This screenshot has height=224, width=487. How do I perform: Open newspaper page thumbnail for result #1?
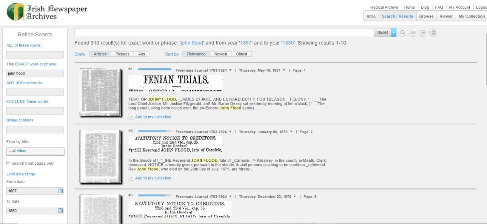[100, 92]
